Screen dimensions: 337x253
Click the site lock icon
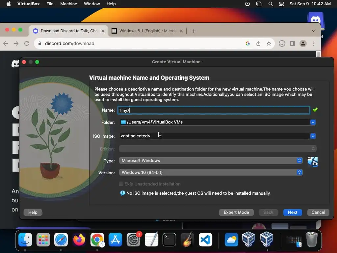point(40,43)
